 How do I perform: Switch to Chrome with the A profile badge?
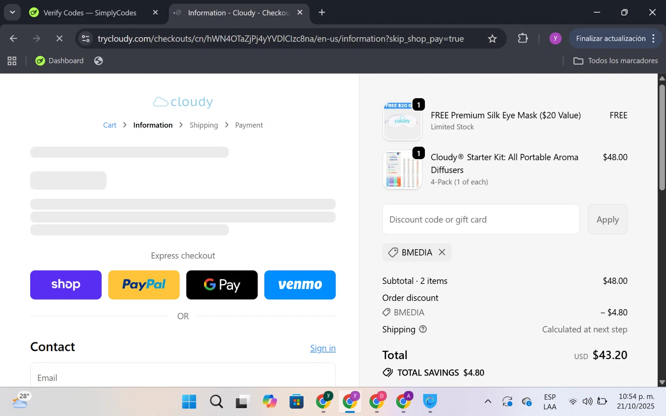click(404, 401)
